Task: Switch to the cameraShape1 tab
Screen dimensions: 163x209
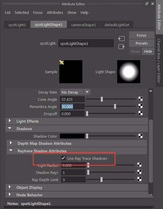Action: click(x=84, y=25)
